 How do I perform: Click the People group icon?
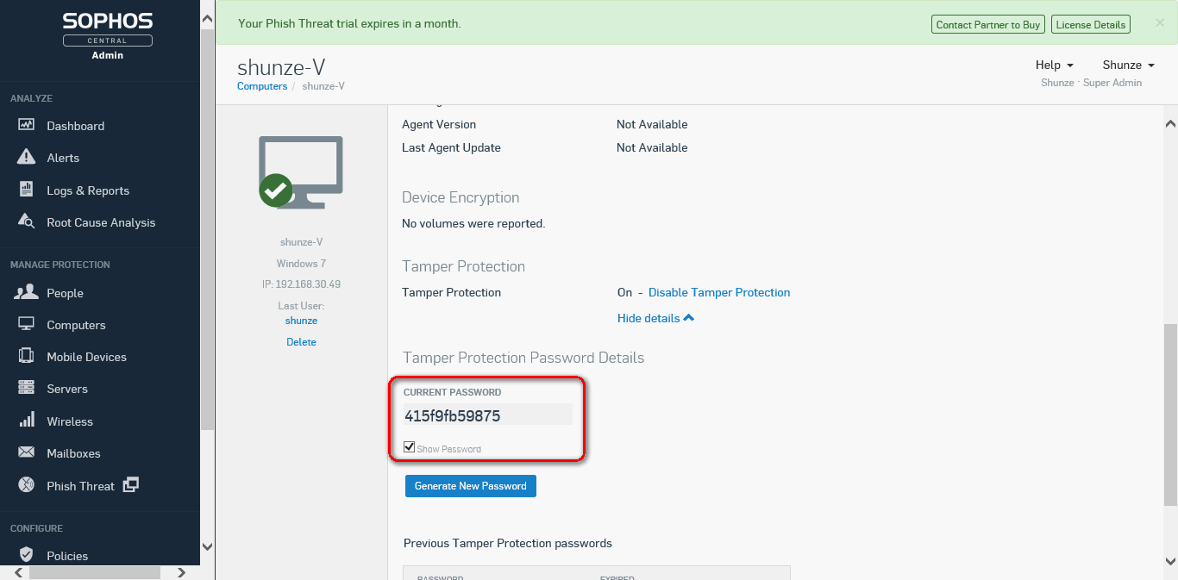point(27,292)
